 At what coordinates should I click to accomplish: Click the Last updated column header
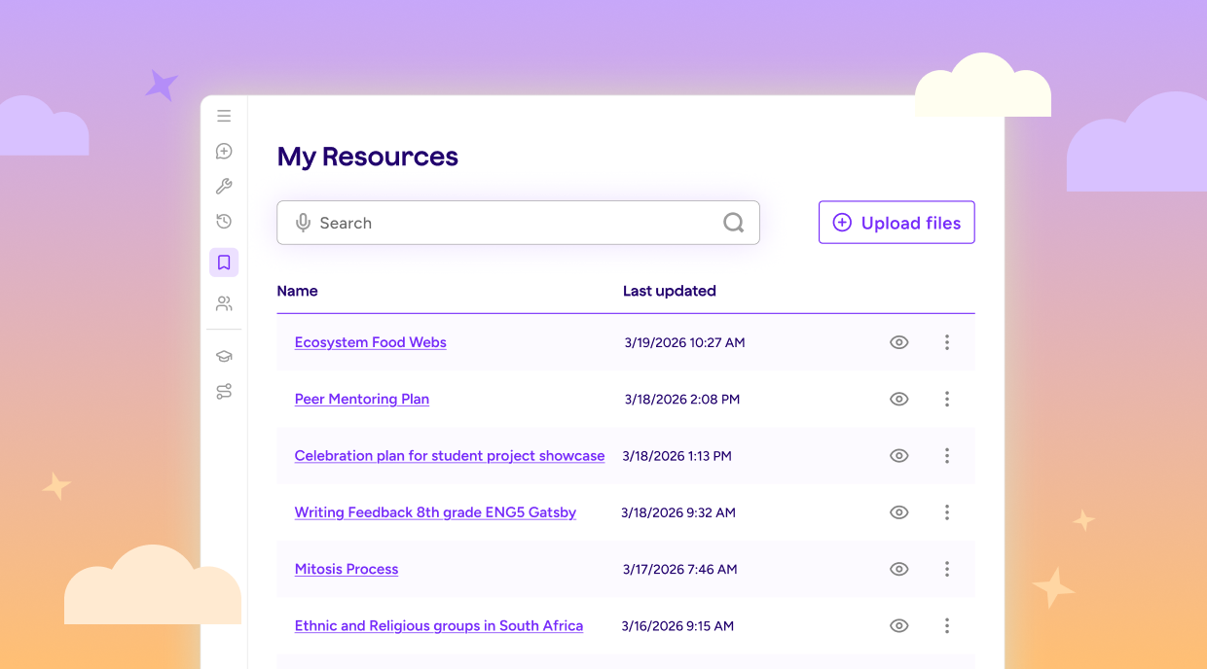coord(670,291)
